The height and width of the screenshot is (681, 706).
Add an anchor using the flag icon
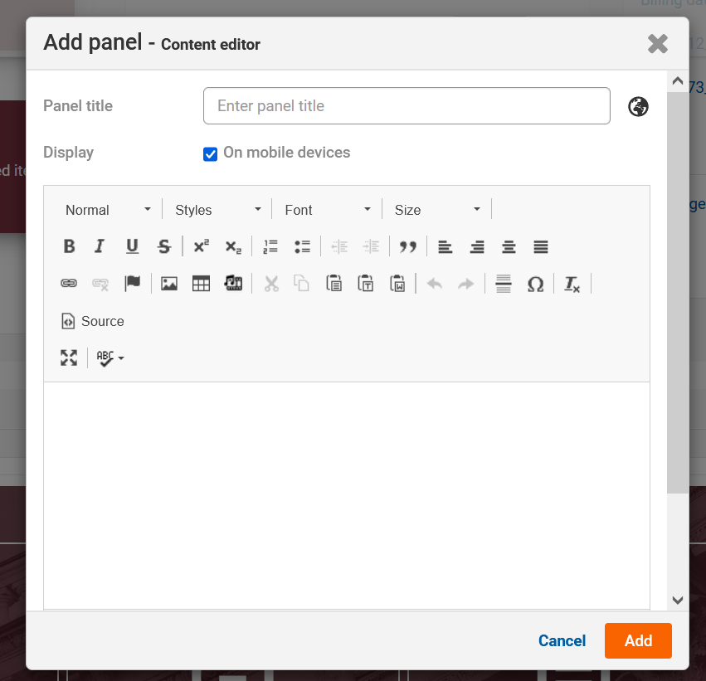[133, 284]
